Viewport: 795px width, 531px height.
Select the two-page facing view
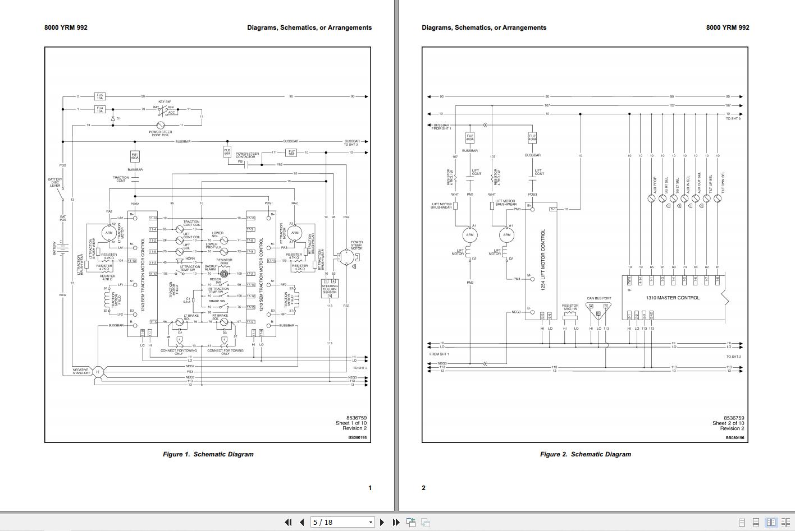click(x=771, y=523)
